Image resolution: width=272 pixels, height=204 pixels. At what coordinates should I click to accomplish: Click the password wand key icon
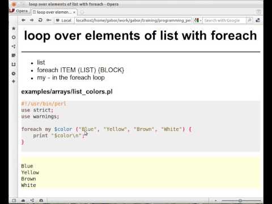[x=49, y=20]
